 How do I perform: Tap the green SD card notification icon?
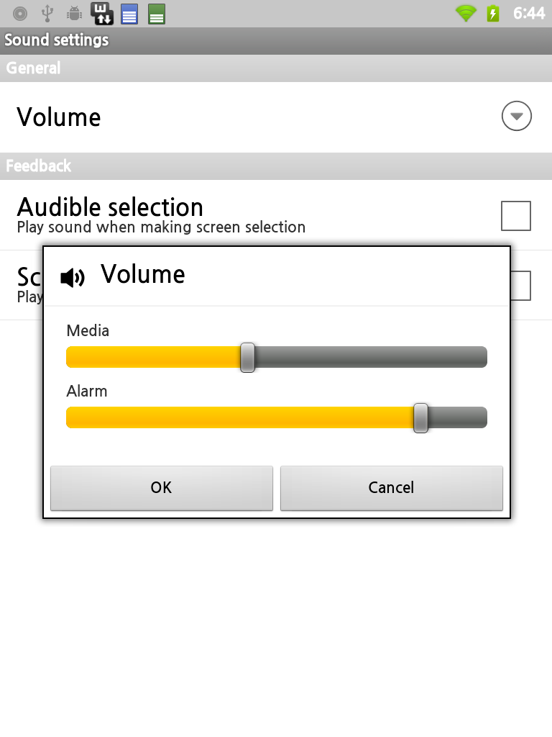click(157, 14)
